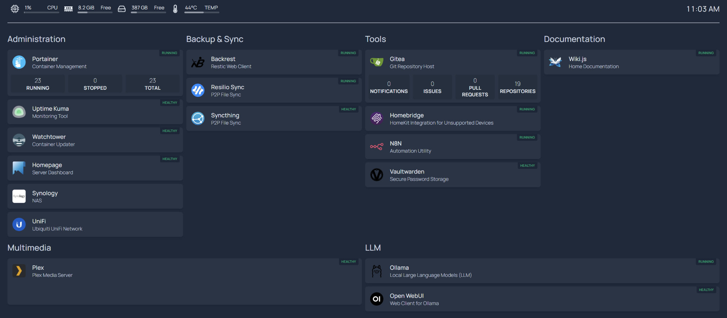Click the 387 GB Free disk bar
This screenshot has width=727, height=318.
click(x=148, y=12)
